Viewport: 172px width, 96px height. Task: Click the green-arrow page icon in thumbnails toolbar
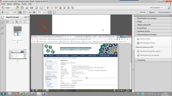pyautogui.click(x=17, y=22)
